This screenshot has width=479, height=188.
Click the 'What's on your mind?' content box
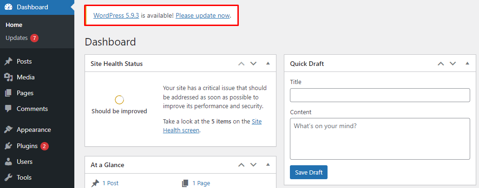(380, 139)
